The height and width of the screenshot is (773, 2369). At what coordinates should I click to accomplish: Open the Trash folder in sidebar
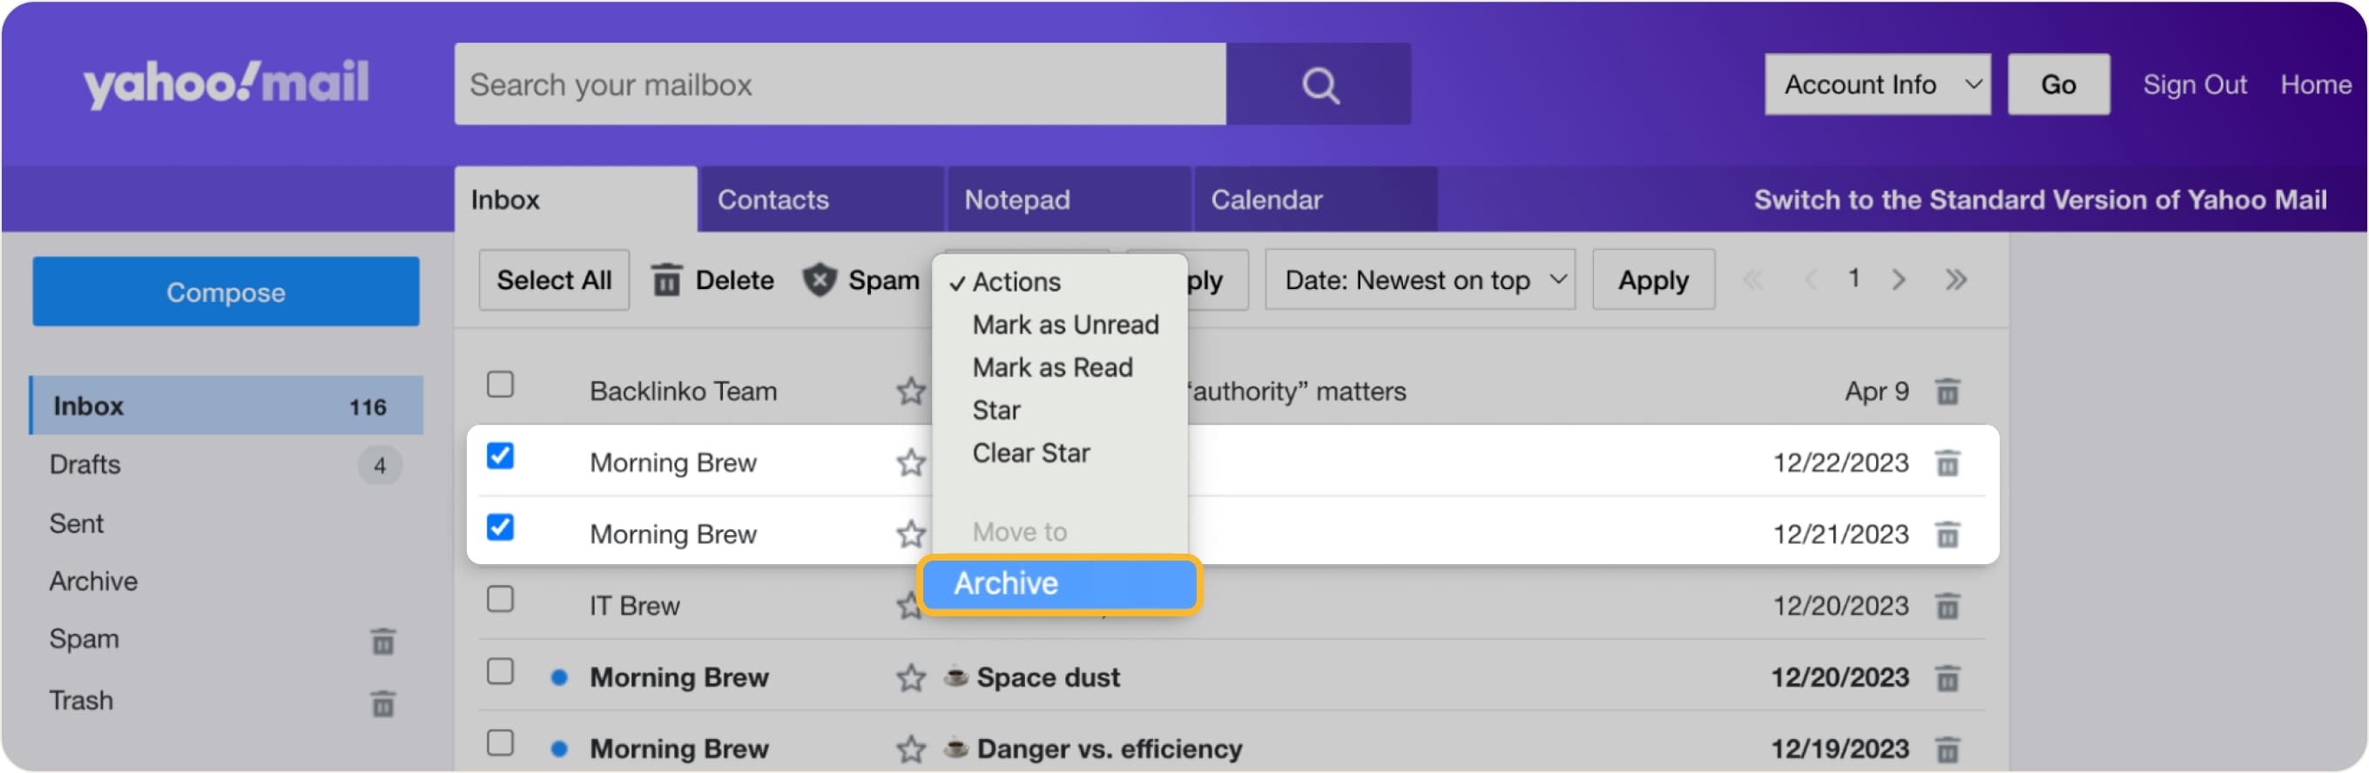point(81,702)
